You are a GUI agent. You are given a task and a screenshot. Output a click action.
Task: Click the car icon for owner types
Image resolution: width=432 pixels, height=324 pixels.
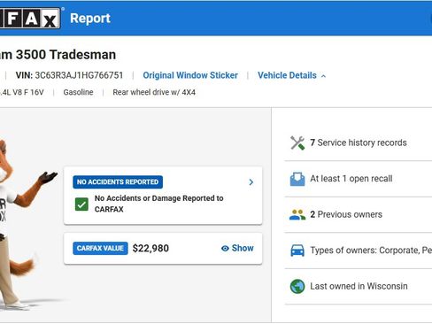297,251
